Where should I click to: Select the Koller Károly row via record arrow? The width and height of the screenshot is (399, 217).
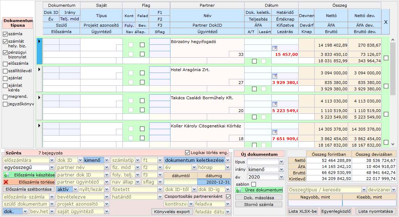coord(39,126)
